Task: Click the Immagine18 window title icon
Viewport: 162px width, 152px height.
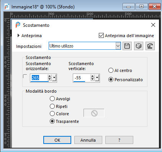Action: [x=7, y=7]
